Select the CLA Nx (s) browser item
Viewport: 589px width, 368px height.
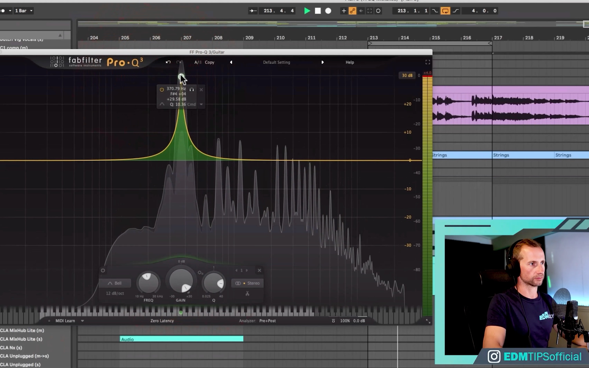[11, 348]
